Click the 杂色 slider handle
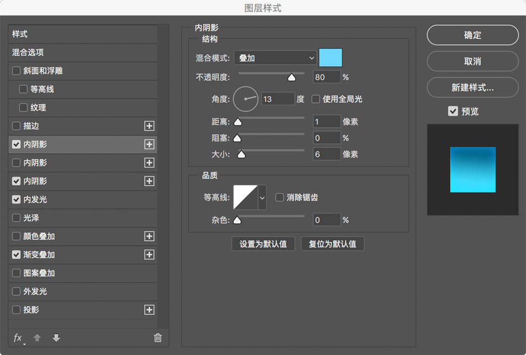 tap(237, 220)
